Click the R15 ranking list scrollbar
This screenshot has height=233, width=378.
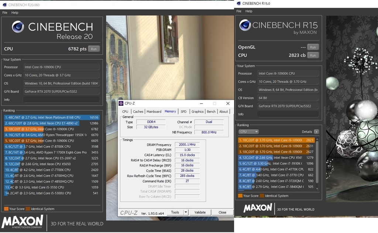pyautogui.click(x=317, y=162)
